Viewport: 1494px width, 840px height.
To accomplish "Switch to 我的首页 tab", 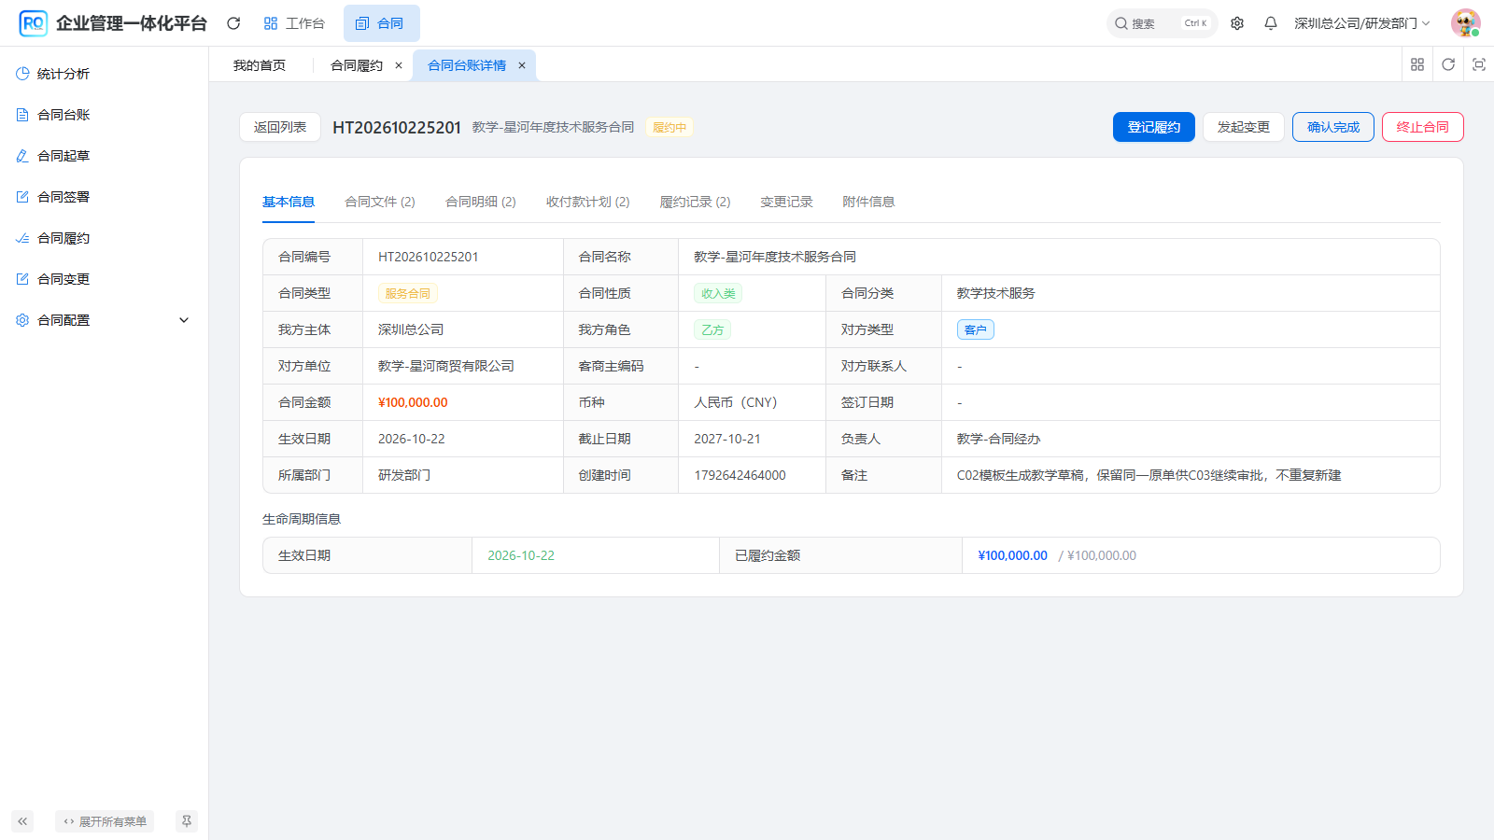I will click(260, 65).
